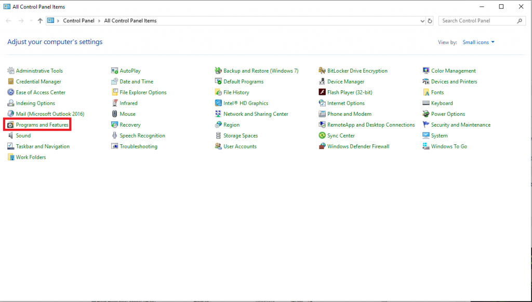The height and width of the screenshot is (302, 532).
Task: Open the Mail (Microsoft Outlook 2016) icon
Action: tap(11, 114)
